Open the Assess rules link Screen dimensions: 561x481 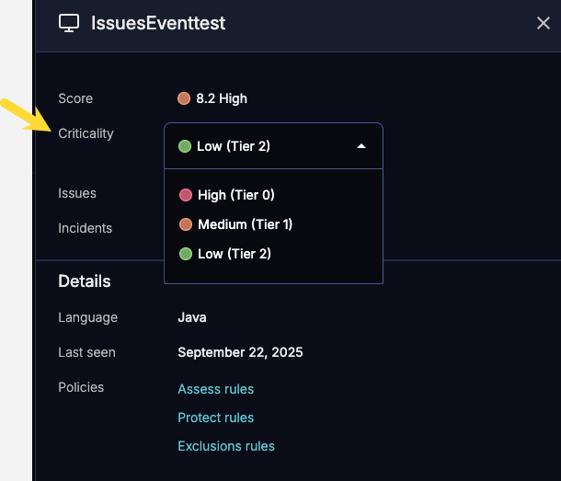click(x=215, y=389)
